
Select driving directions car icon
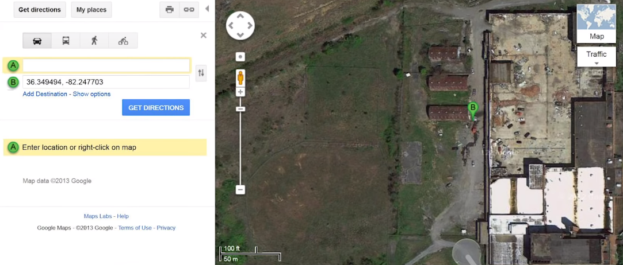37,40
